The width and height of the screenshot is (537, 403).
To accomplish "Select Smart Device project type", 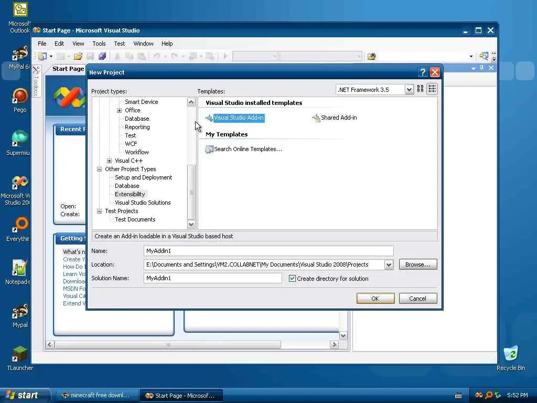I will [142, 102].
